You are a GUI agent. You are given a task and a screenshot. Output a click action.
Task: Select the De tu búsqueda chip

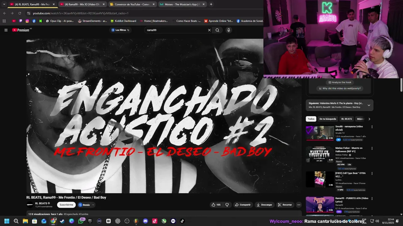(x=328, y=119)
